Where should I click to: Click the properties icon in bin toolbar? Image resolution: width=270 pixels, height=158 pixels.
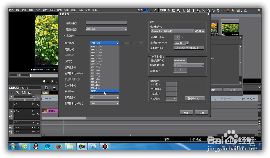(x=233, y=10)
